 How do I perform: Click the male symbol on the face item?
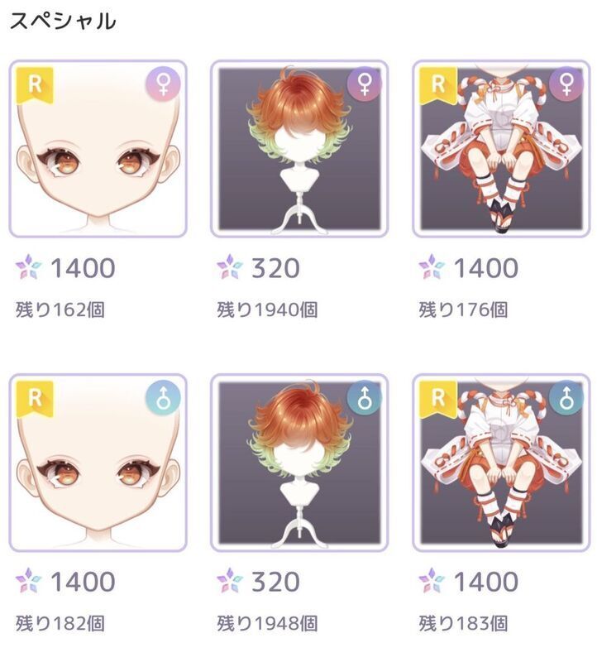pyautogui.click(x=163, y=398)
